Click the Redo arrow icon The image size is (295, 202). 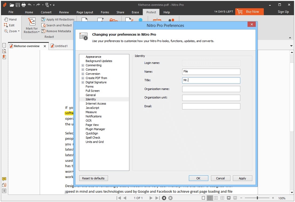38,5
